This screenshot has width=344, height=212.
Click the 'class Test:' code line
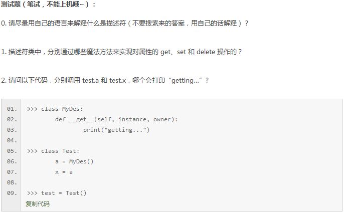pyautogui.click(x=53, y=151)
